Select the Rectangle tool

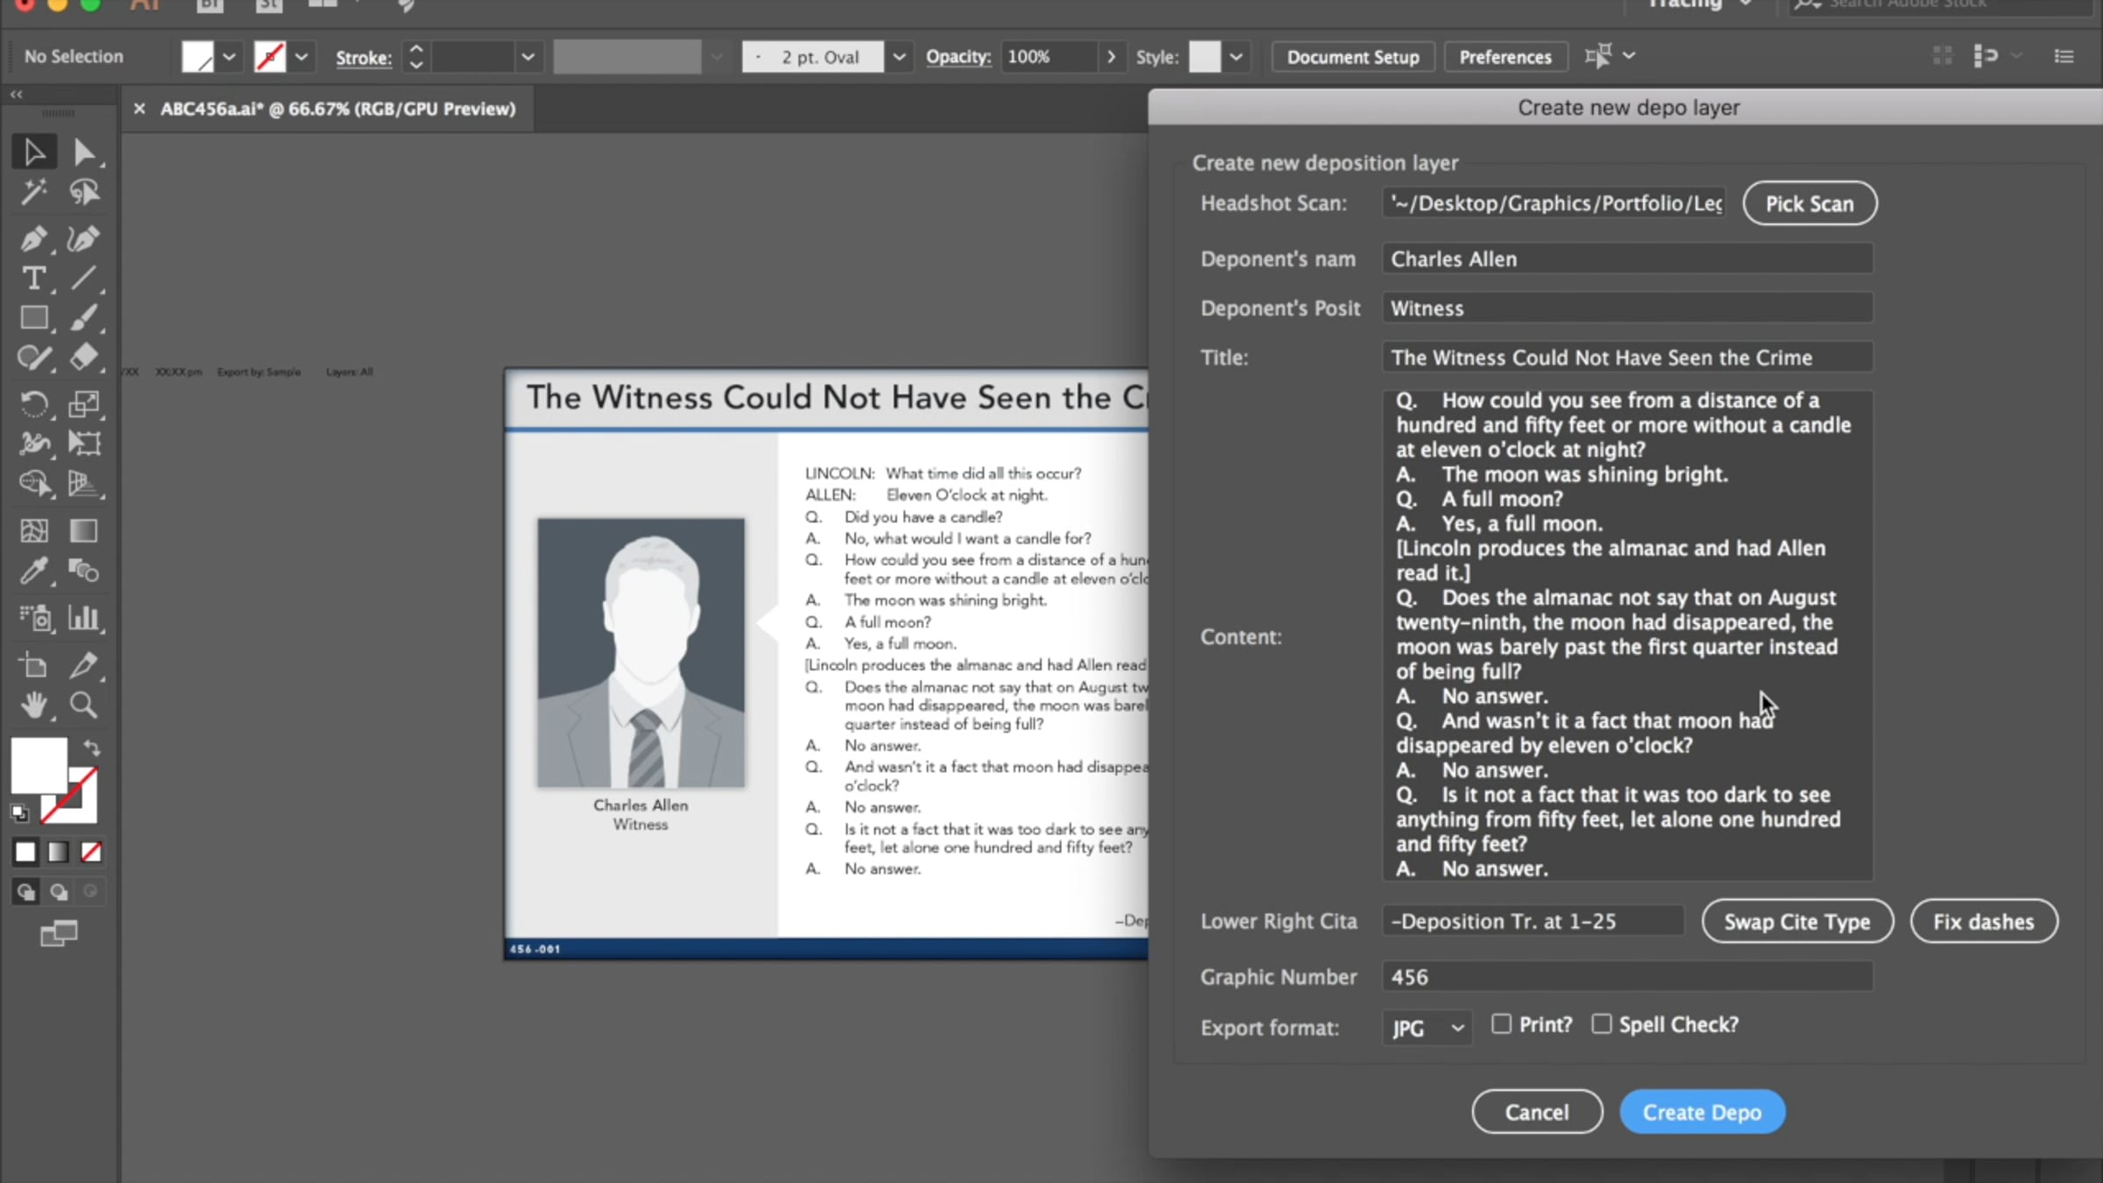(33, 318)
